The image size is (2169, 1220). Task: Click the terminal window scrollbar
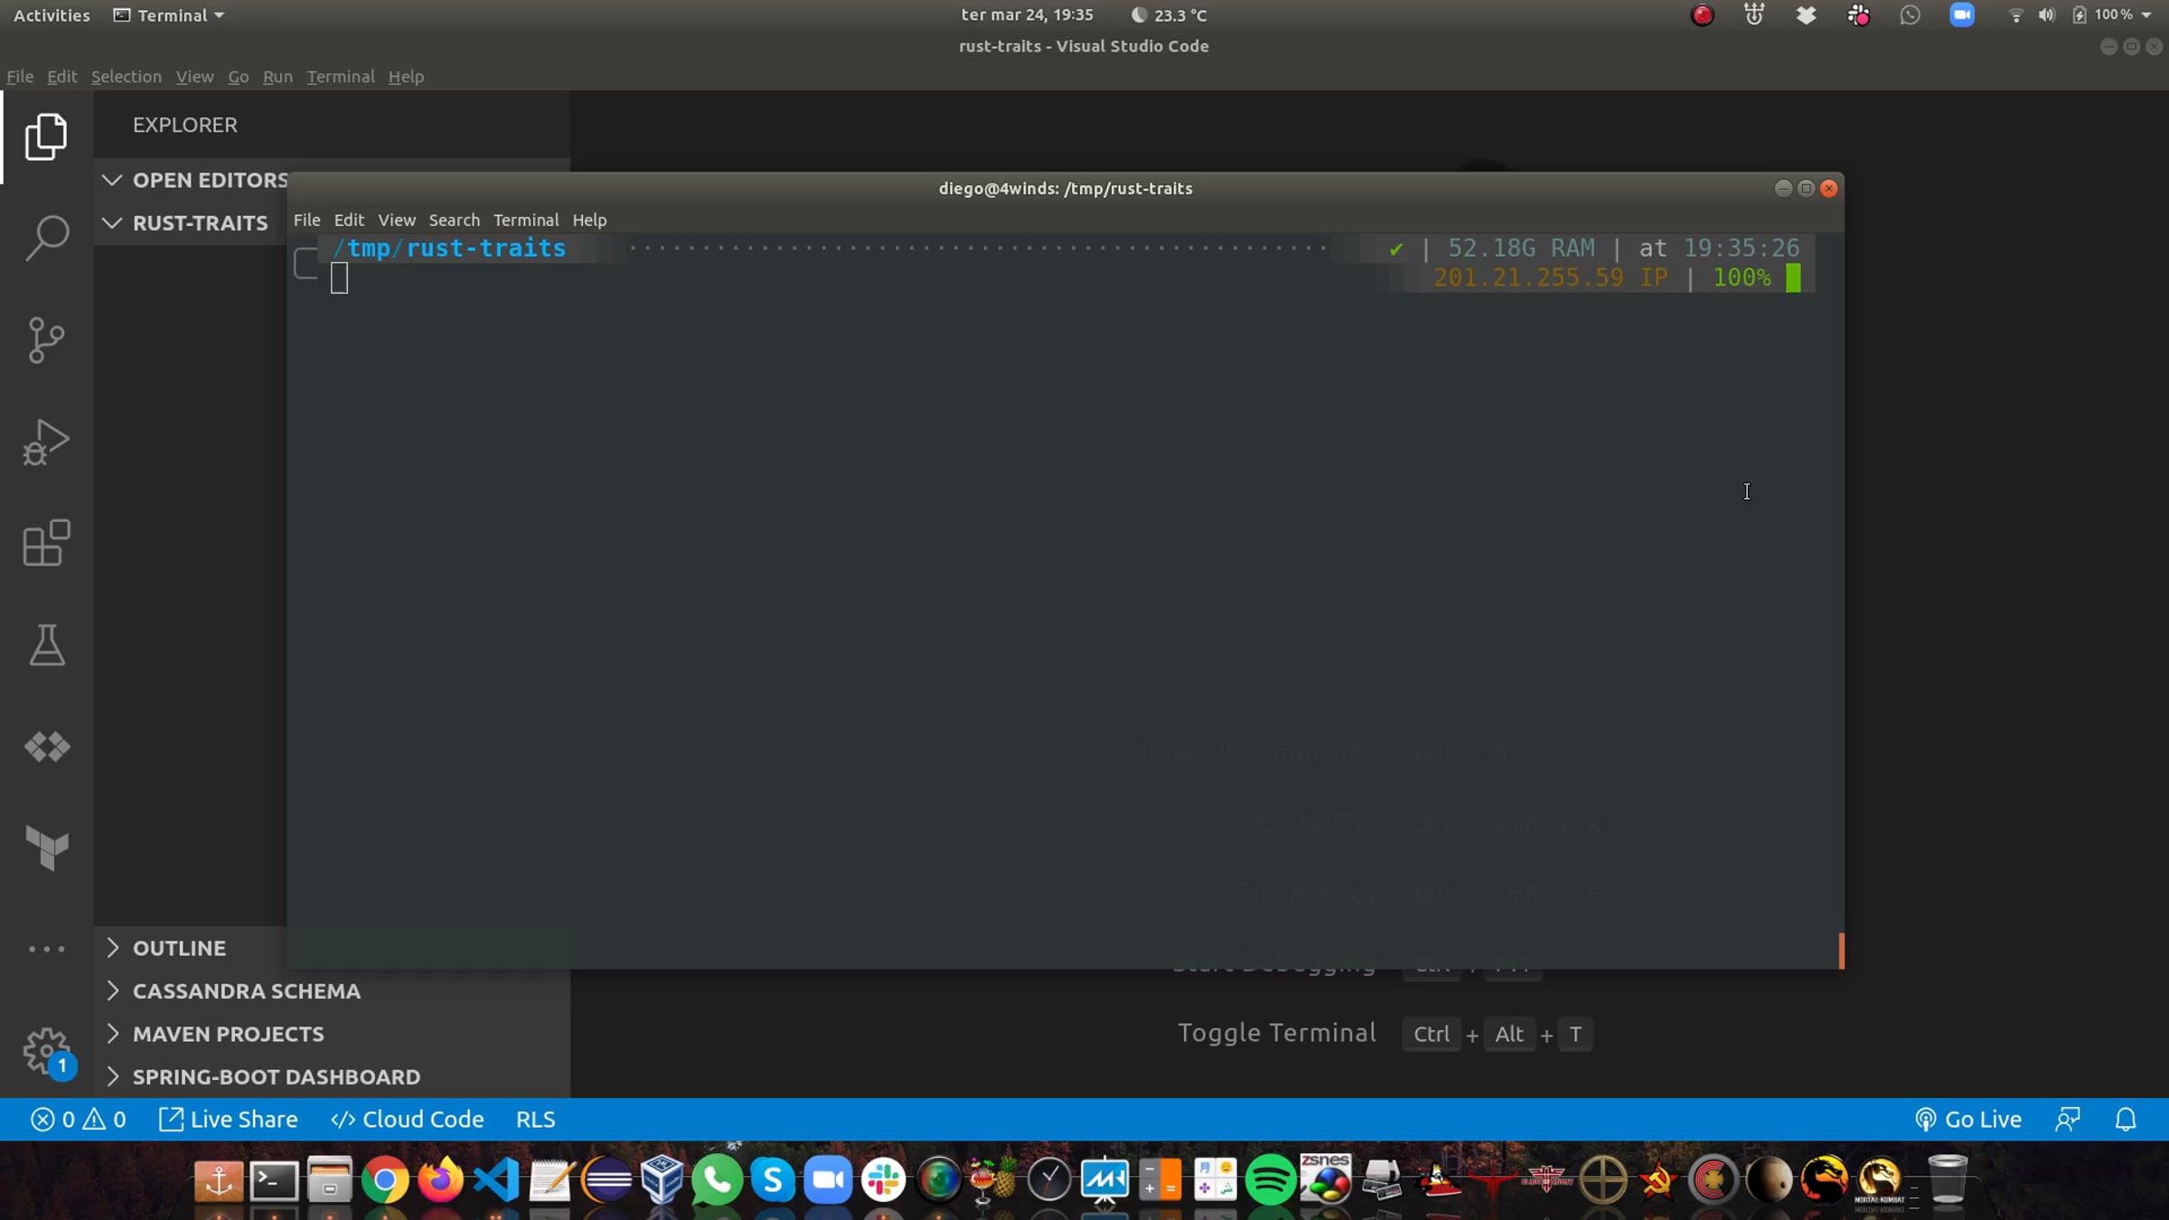(1841, 950)
